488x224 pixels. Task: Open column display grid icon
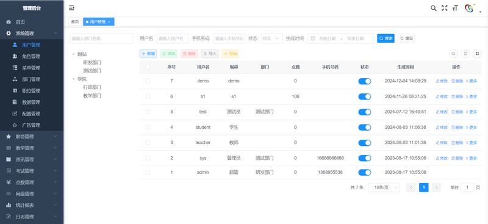tap(477, 54)
